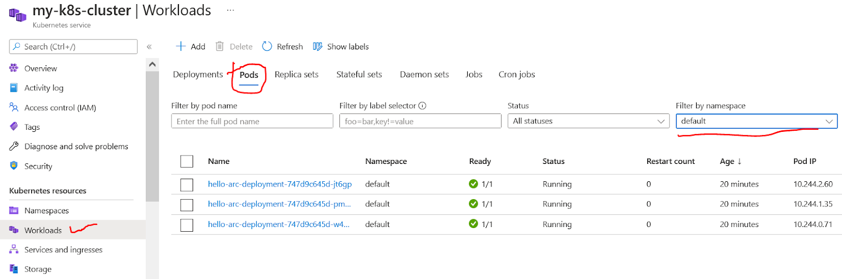The image size is (842, 279).
Task: Click green ready checkmark for w4... pod
Action: pos(473,224)
